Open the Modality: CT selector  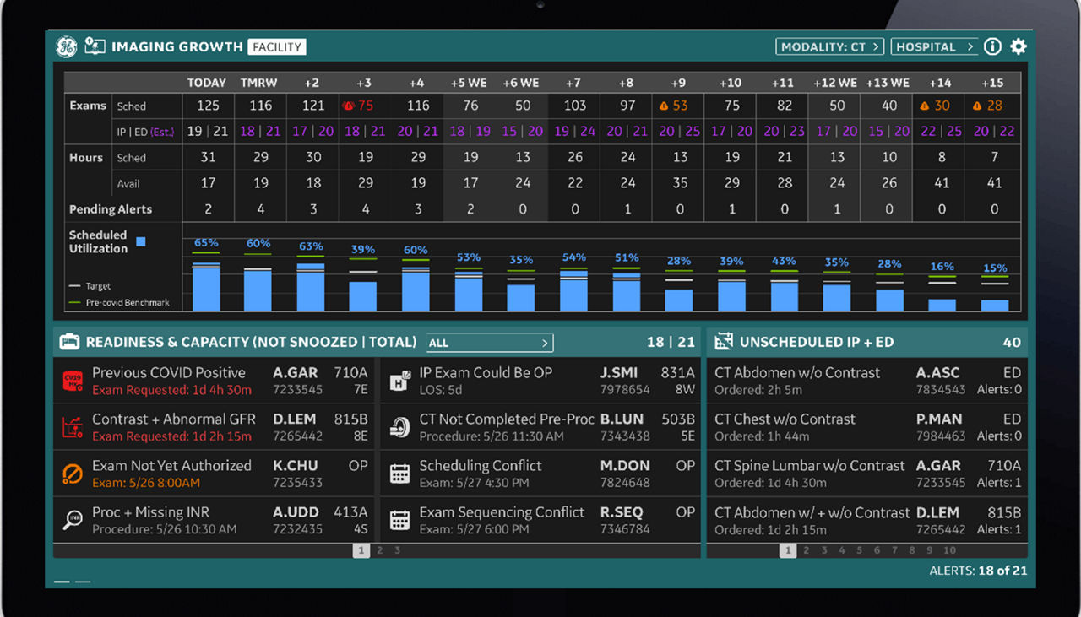point(830,47)
